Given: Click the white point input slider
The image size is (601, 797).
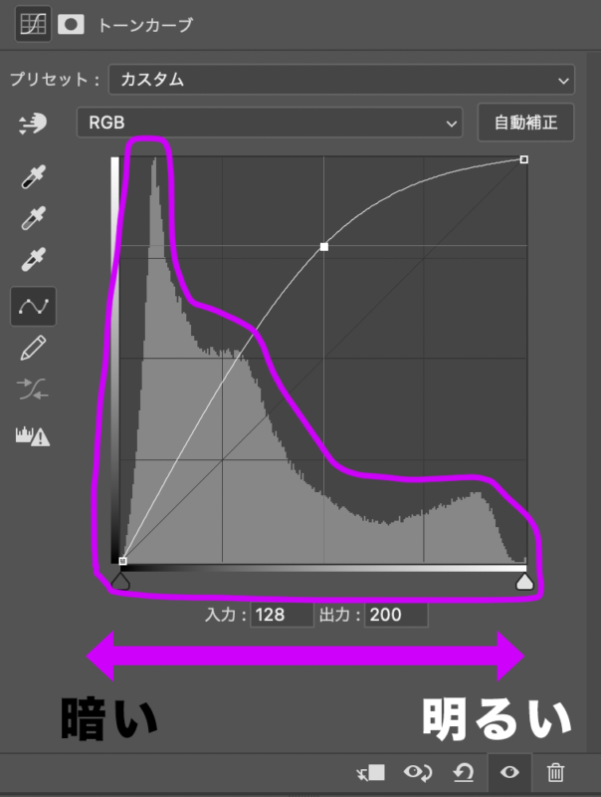Looking at the screenshot, I should pos(524,582).
